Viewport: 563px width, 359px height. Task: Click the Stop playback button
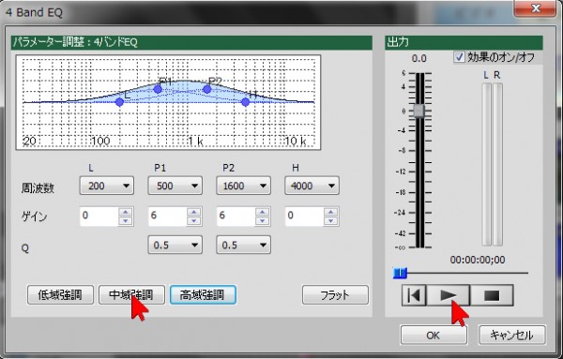[x=492, y=295]
